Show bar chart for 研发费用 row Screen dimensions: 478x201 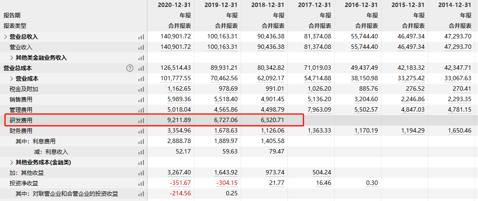tap(141, 121)
